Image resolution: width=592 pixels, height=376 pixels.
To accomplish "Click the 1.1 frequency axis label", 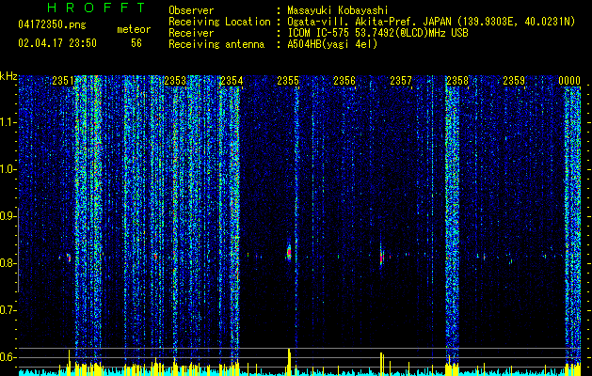I will (x=8, y=122).
